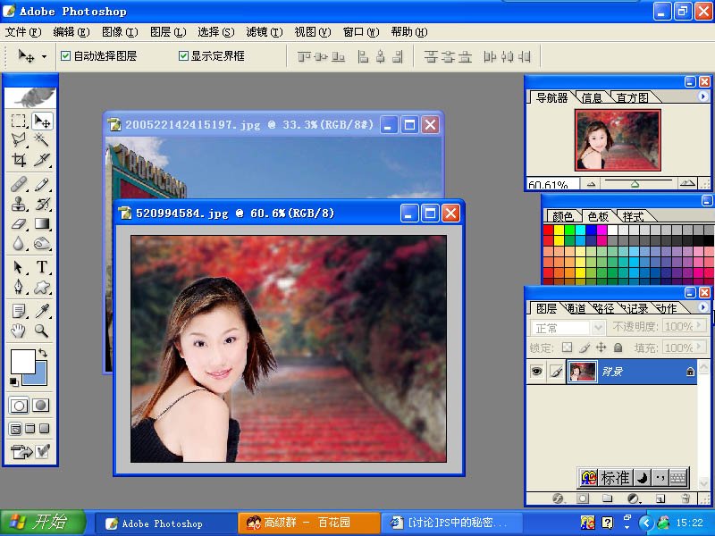Image resolution: width=715 pixels, height=536 pixels.
Task: Click the foreground white color swatch
Action: coord(21,362)
